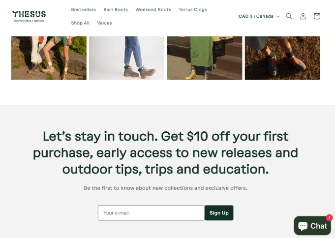The height and width of the screenshot is (238, 335).
Task: Go to Rain Boots
Action: tap(116, 10)
